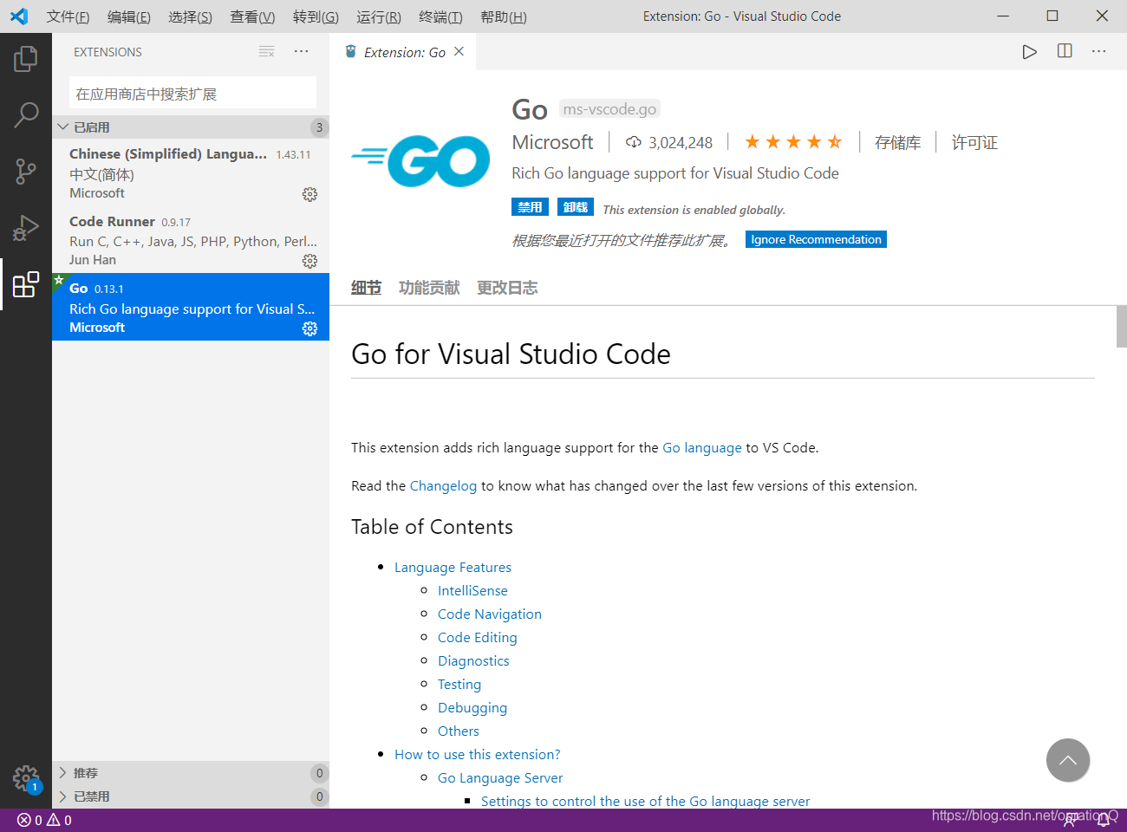
Task: Open gear for Go extension
Action: pyautogui.click(x=309, y=328)
